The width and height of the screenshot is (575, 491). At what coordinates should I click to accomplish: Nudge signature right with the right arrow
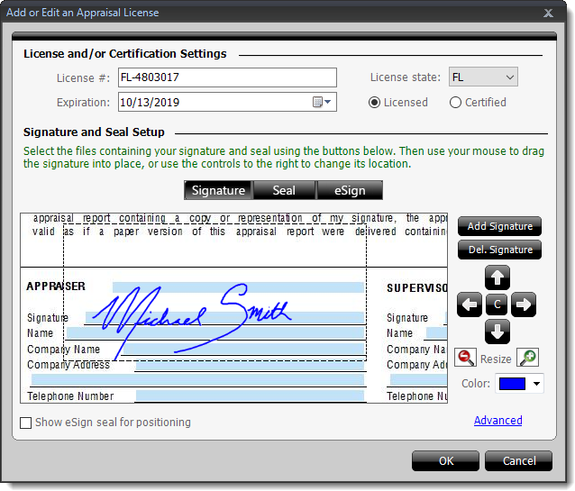[x=524, y=305]
